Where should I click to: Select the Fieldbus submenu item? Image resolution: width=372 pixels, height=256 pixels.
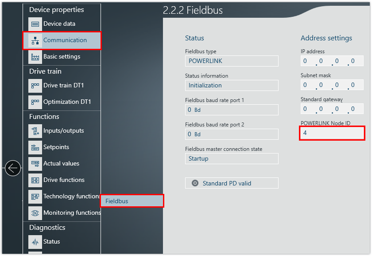[x=132, y=201]
